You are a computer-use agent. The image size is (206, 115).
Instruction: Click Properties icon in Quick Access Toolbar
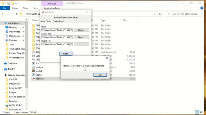[9, 3]
